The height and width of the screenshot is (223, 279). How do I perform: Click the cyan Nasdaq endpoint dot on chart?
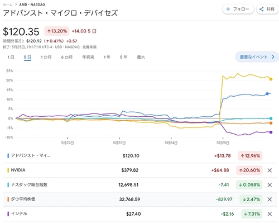click(271, 118)
